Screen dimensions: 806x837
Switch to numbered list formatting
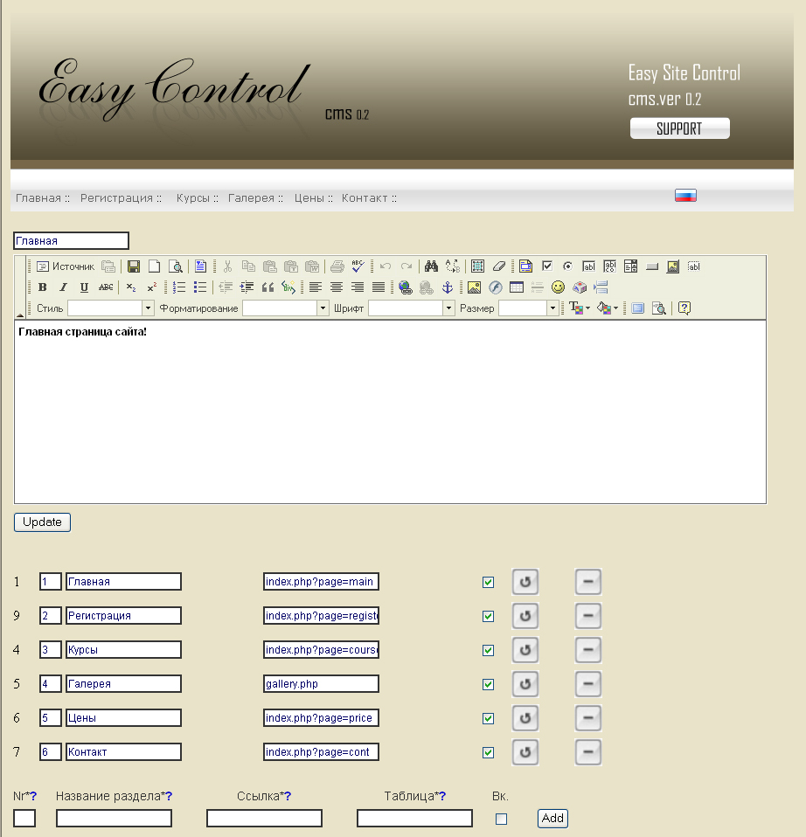point(178,287)
